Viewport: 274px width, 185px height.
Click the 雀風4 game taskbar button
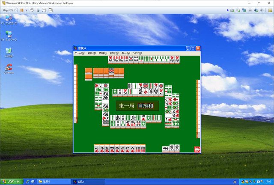pos(88,182)
